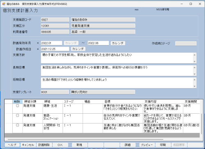Select the support content cell starting 絵カードを用いて
205x149 pixels.
pos(163,118)
